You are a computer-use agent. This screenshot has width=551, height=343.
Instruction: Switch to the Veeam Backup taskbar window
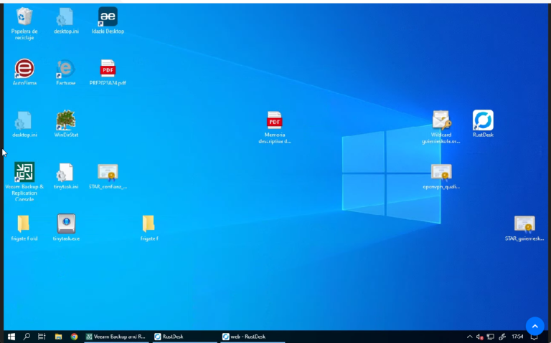click(x=116, y=337)
